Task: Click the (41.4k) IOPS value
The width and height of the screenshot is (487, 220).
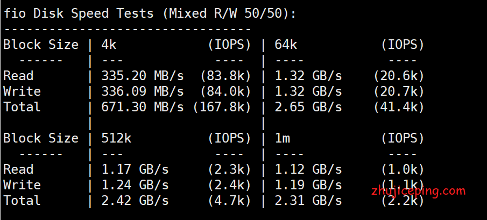Action: [399, 107]
